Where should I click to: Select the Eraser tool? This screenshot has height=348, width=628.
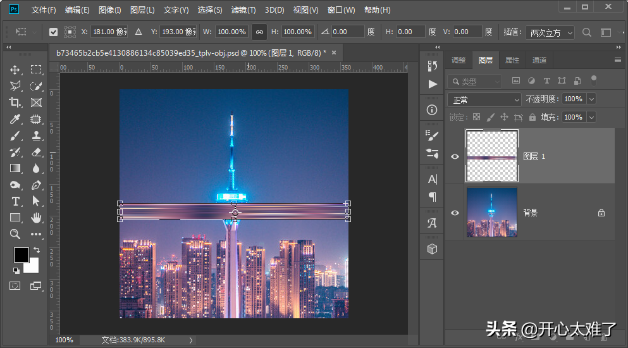(36, 152)
